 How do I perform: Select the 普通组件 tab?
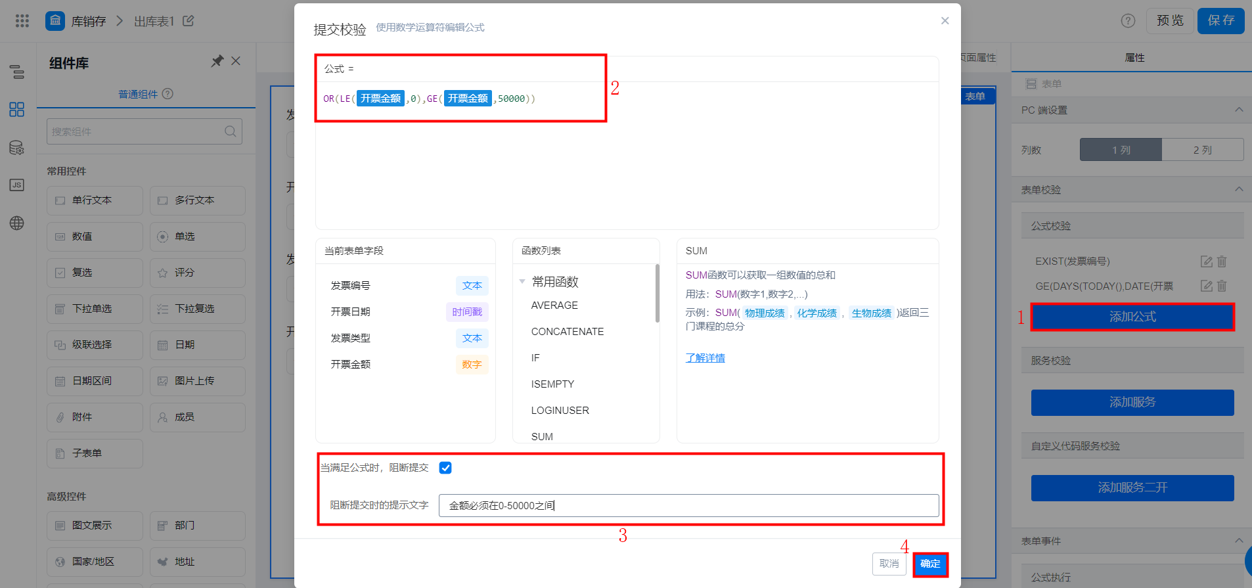pyautogui.click(x=138, y=94)
